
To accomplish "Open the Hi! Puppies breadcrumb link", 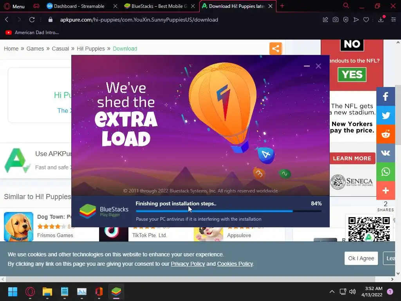I will coord(91,49).
